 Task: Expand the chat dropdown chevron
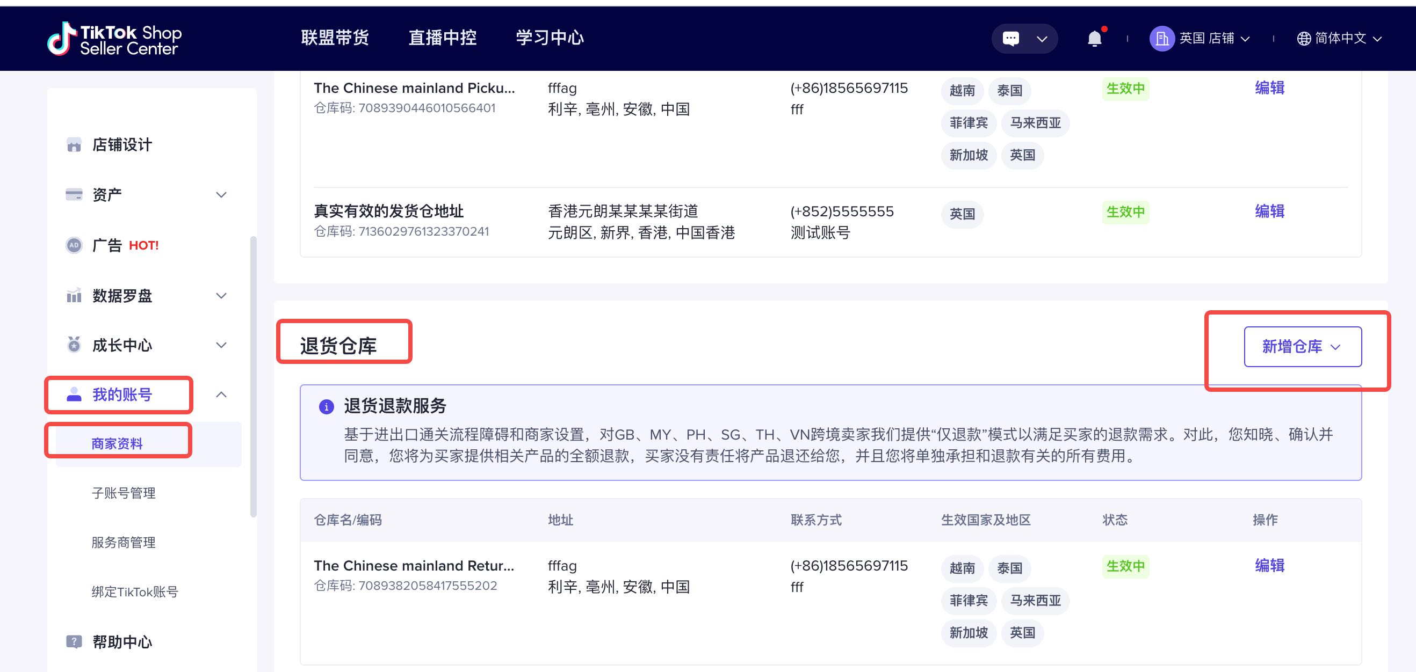(1042, 39)
